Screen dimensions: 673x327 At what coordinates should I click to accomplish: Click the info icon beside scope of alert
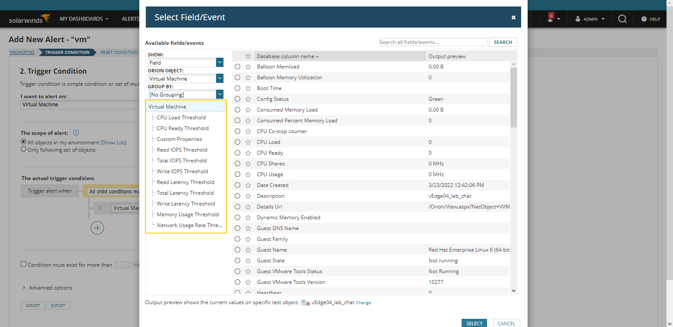pyautogui.click(x=76, y=133)
